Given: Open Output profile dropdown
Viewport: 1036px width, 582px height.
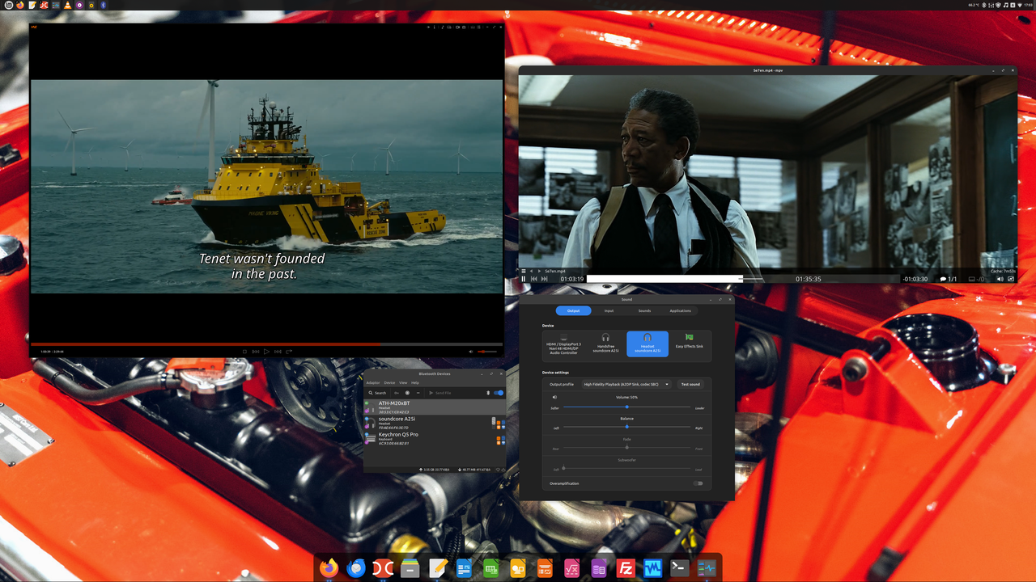Looking at the screenshot, I should [x=627, y=384].
